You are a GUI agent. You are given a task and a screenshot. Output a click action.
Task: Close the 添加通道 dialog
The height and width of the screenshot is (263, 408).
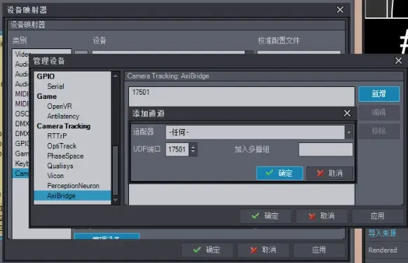coord(347,114)
